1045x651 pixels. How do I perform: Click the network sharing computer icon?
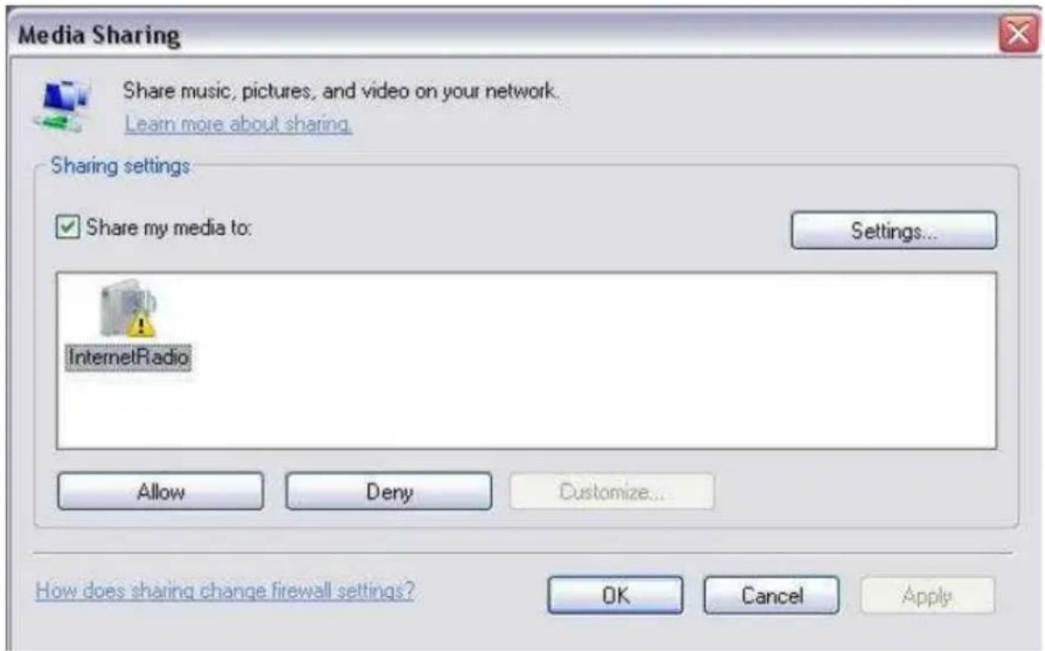62,105
